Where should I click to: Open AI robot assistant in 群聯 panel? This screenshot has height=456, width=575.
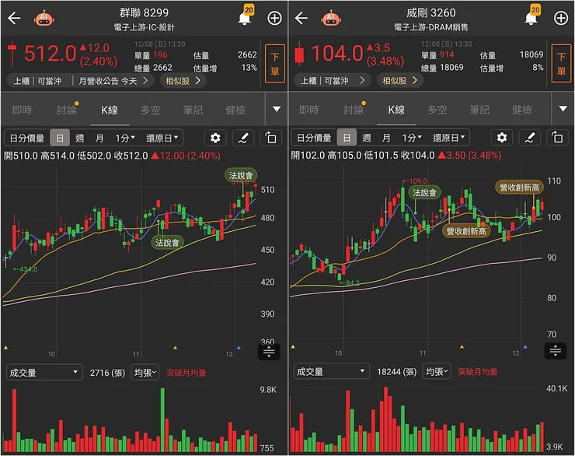click(44, 19)
